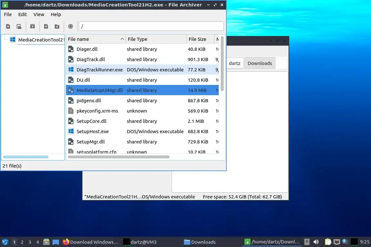Screen dimensions: 371x247
Task: Open the View menu
Action: [x=39, y=14]
